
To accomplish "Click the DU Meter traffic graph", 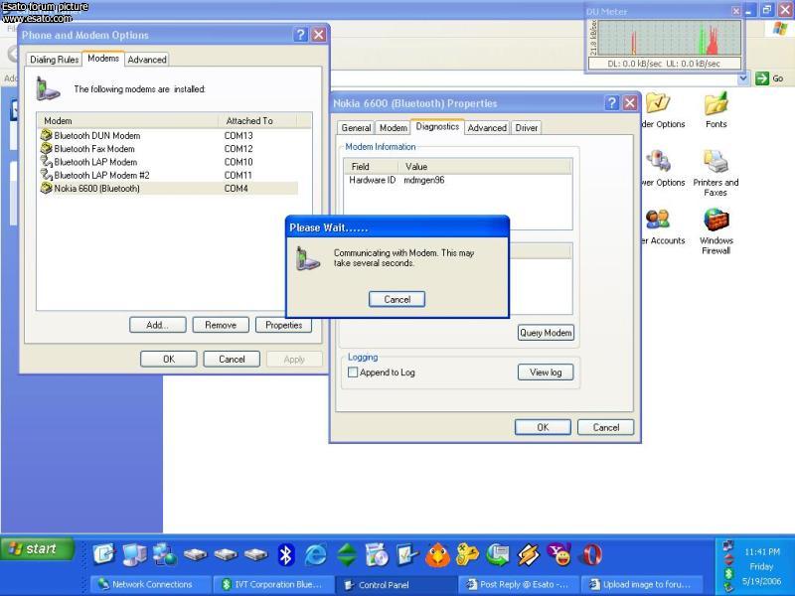I will click(x=668, y=38).
